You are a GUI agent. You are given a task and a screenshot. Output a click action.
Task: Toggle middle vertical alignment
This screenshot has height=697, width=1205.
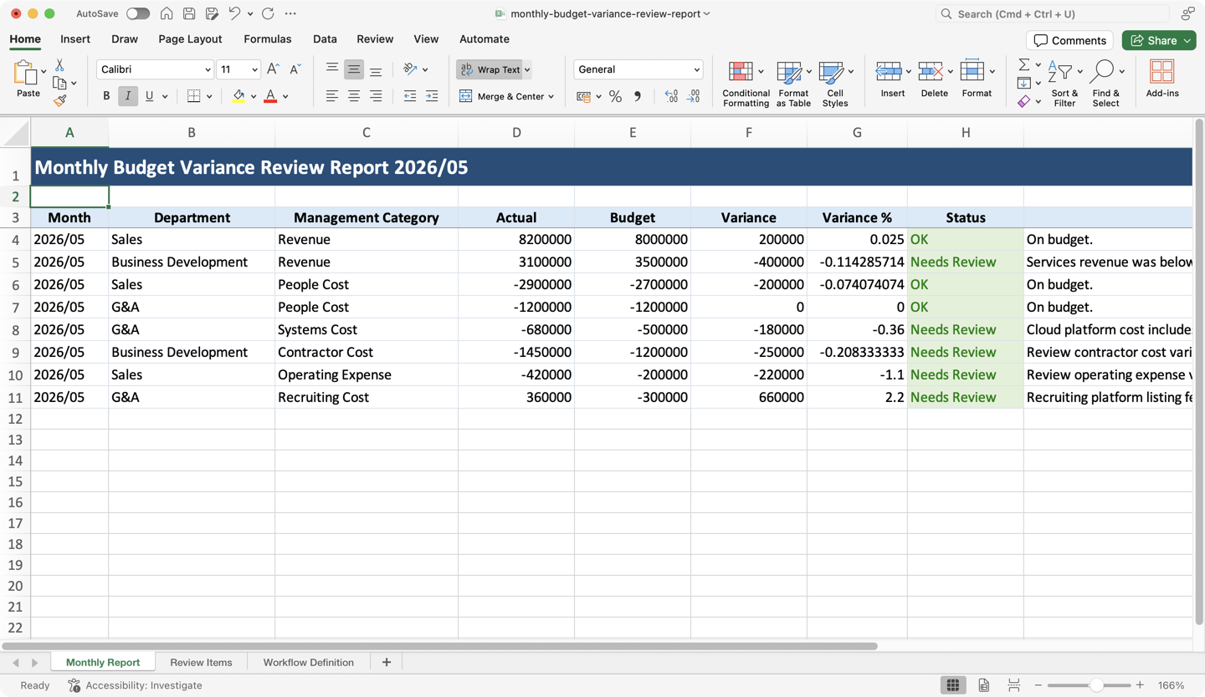click(354, 69)
